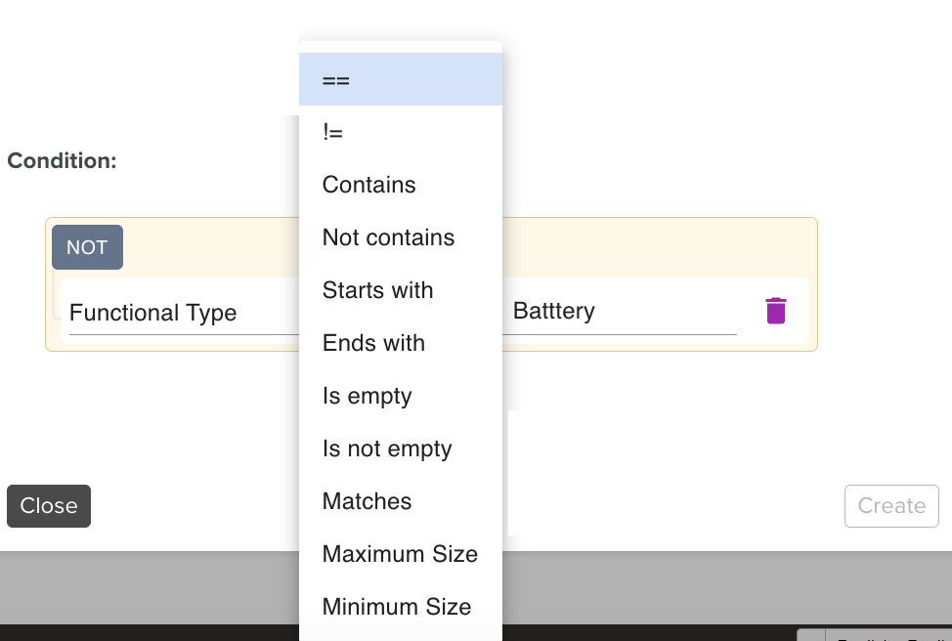Select Contains in the operator list
The width and height of the screenshot is (952, 641).
(400, 185)
